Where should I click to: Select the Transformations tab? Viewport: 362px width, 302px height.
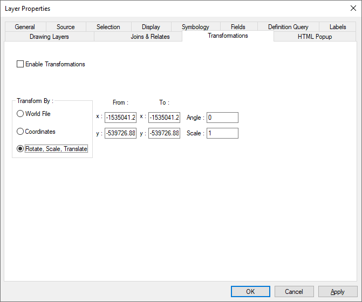click(228, 36)
